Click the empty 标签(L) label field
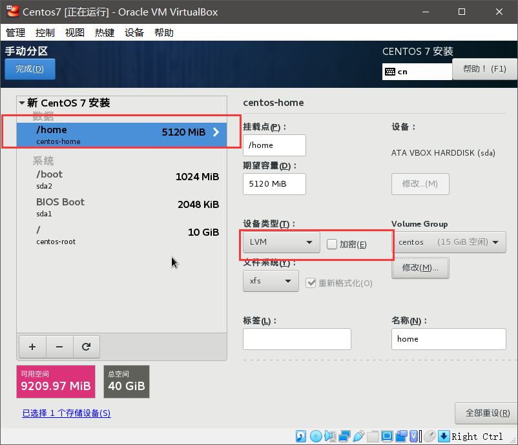Screen dimensions: 518x445 [297, 339]
